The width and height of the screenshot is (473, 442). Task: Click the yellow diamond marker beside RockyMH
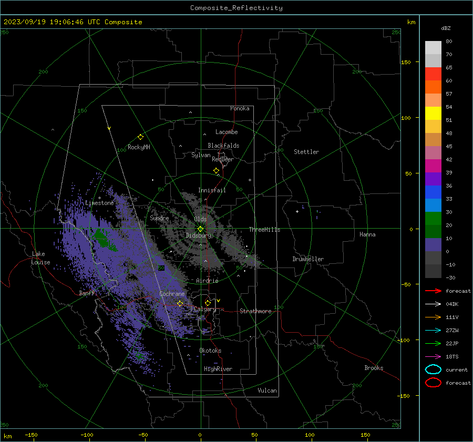click(x=140, y=137)
